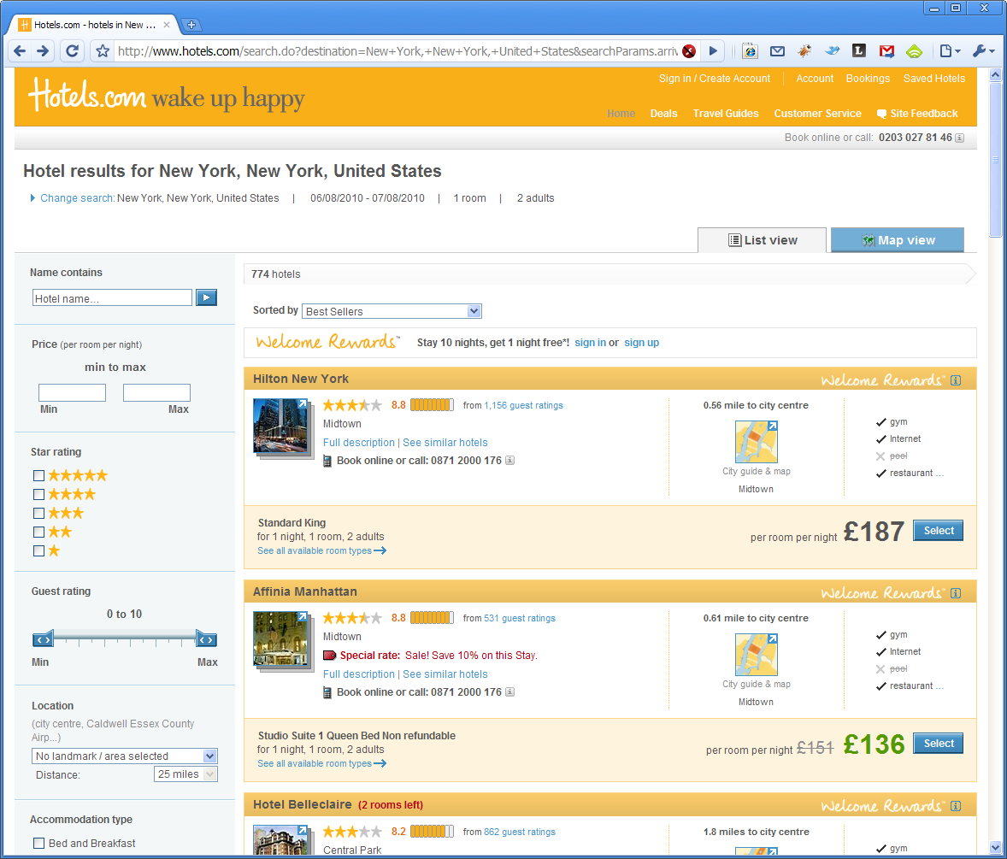Check the five-star rating filter
Screen dimensions: 1007x859
tap(39, 476)
